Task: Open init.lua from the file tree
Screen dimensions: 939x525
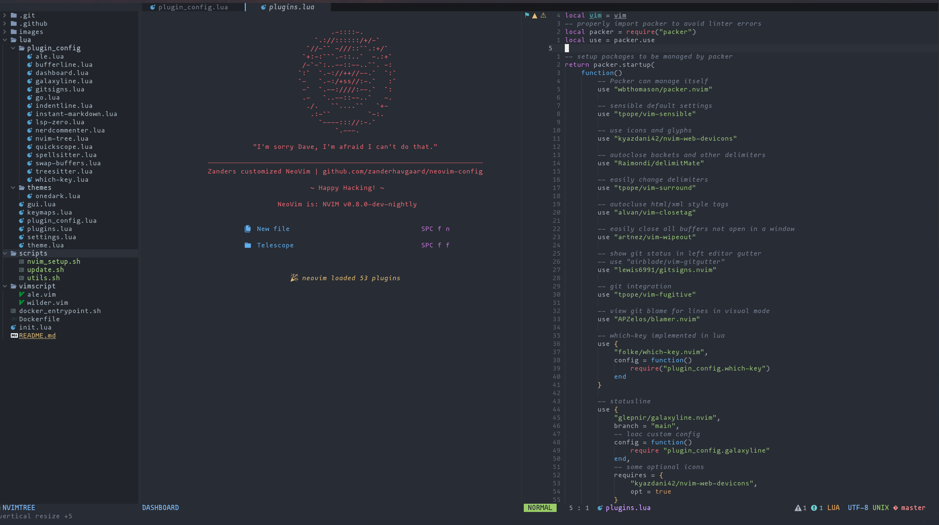Action: [x=35, y=327]
